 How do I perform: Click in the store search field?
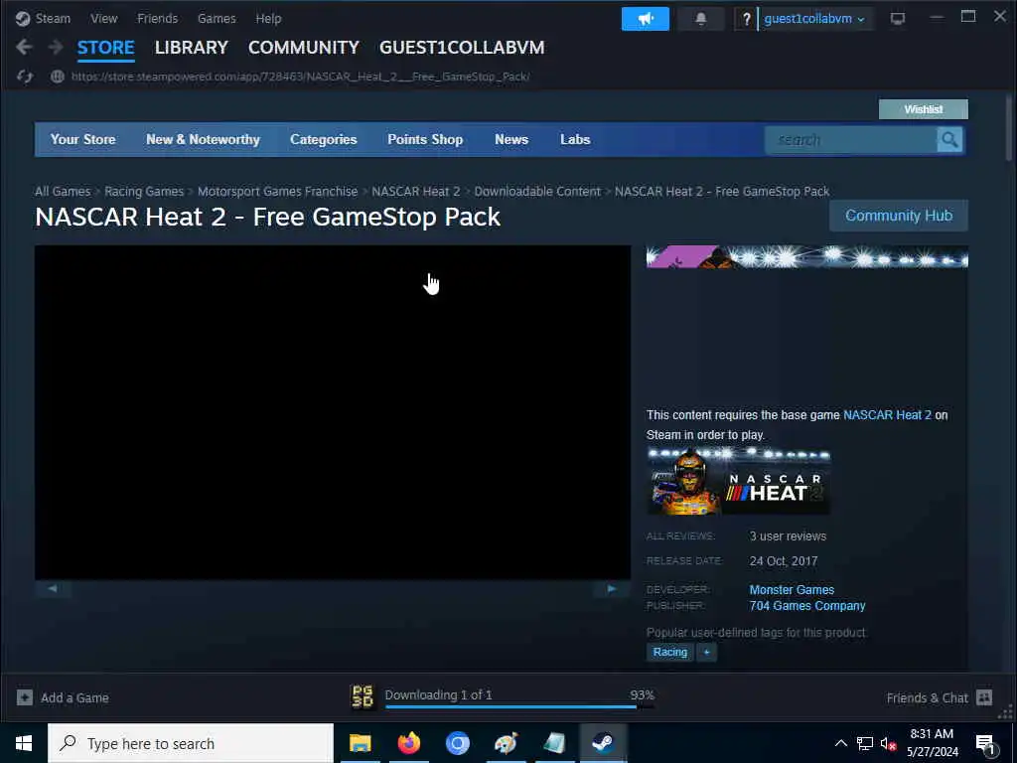point(851,139)
